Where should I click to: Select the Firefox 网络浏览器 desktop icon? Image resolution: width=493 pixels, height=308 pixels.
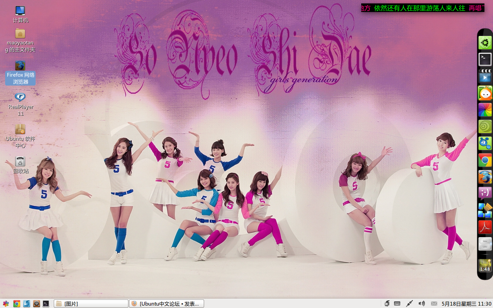[x=21, y=73]
